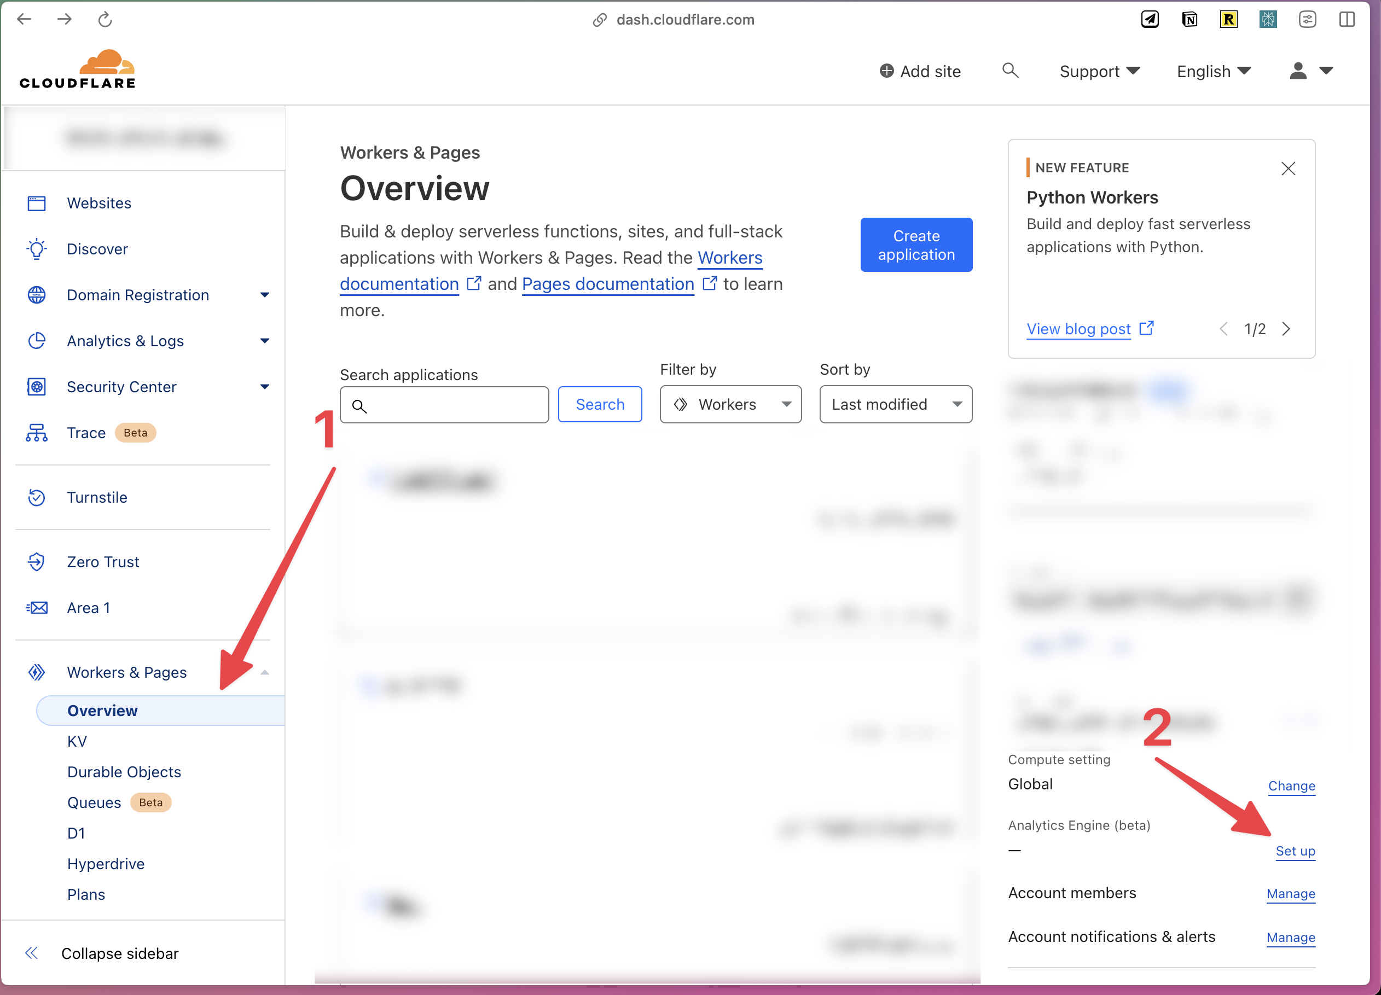Screen dimensions: 1381x995
Task: Select the Overview submenu item
Action: (161, 710)
